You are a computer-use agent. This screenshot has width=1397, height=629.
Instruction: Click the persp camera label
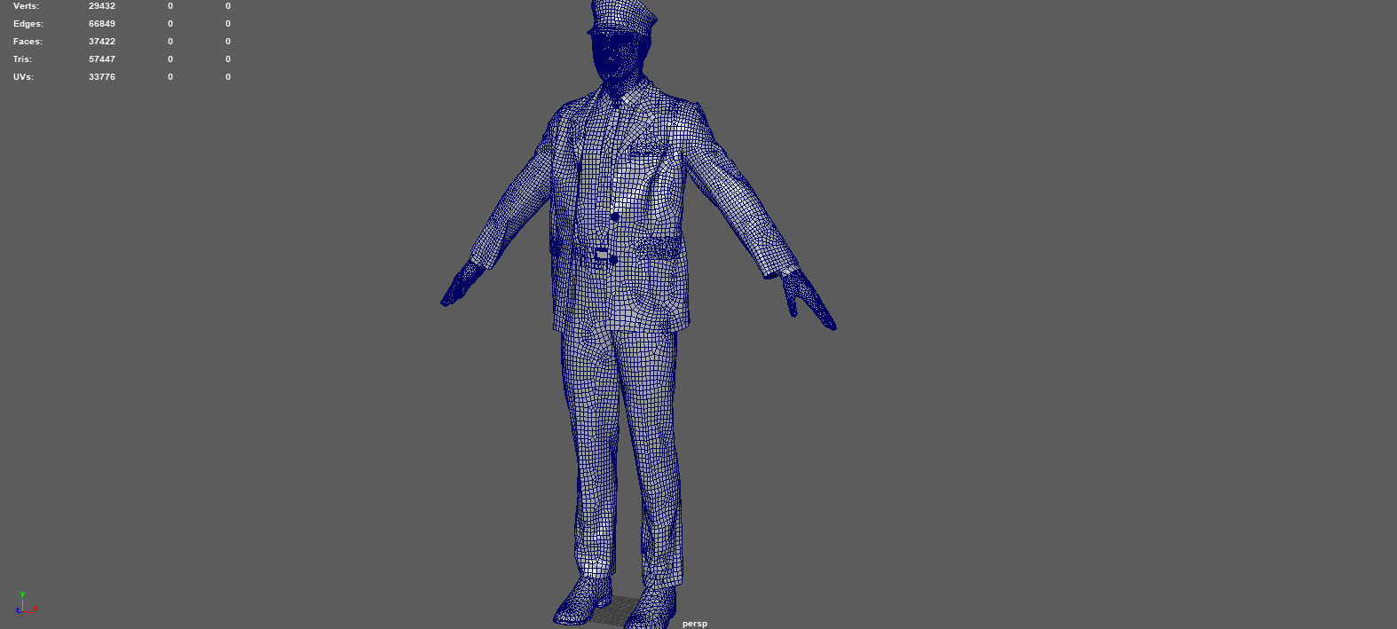pos(695,624)
